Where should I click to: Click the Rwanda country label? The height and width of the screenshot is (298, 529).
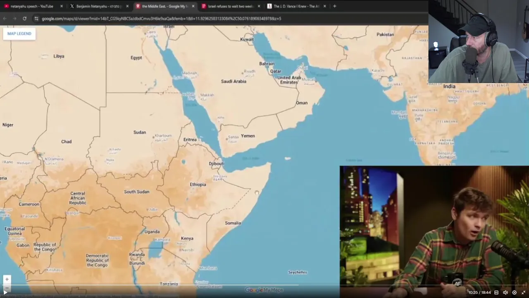click(137, 255)
